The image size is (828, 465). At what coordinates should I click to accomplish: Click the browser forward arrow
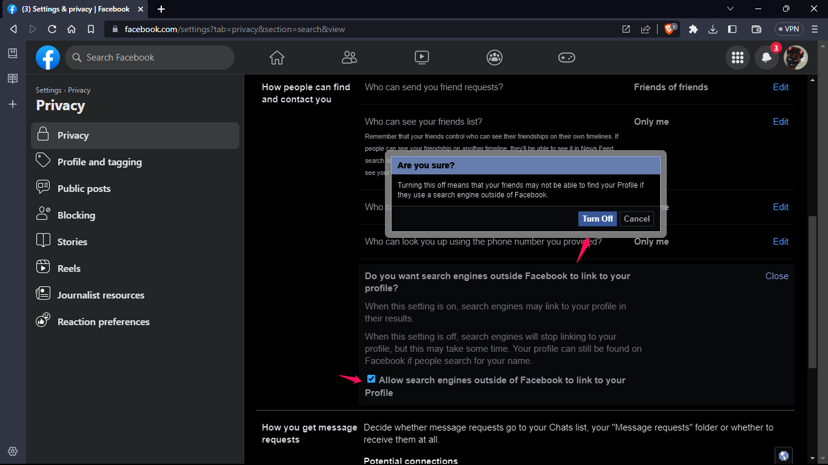tap(33, 29)
